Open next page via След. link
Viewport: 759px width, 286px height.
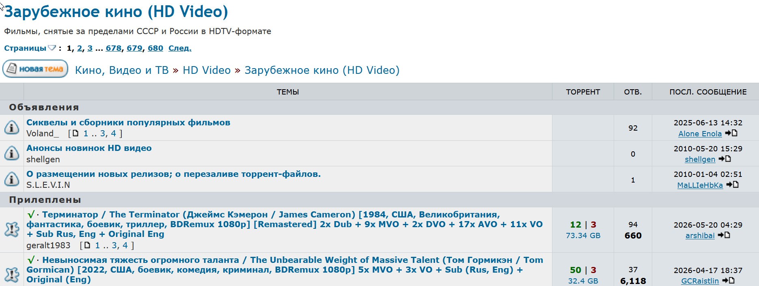(180, 48)
